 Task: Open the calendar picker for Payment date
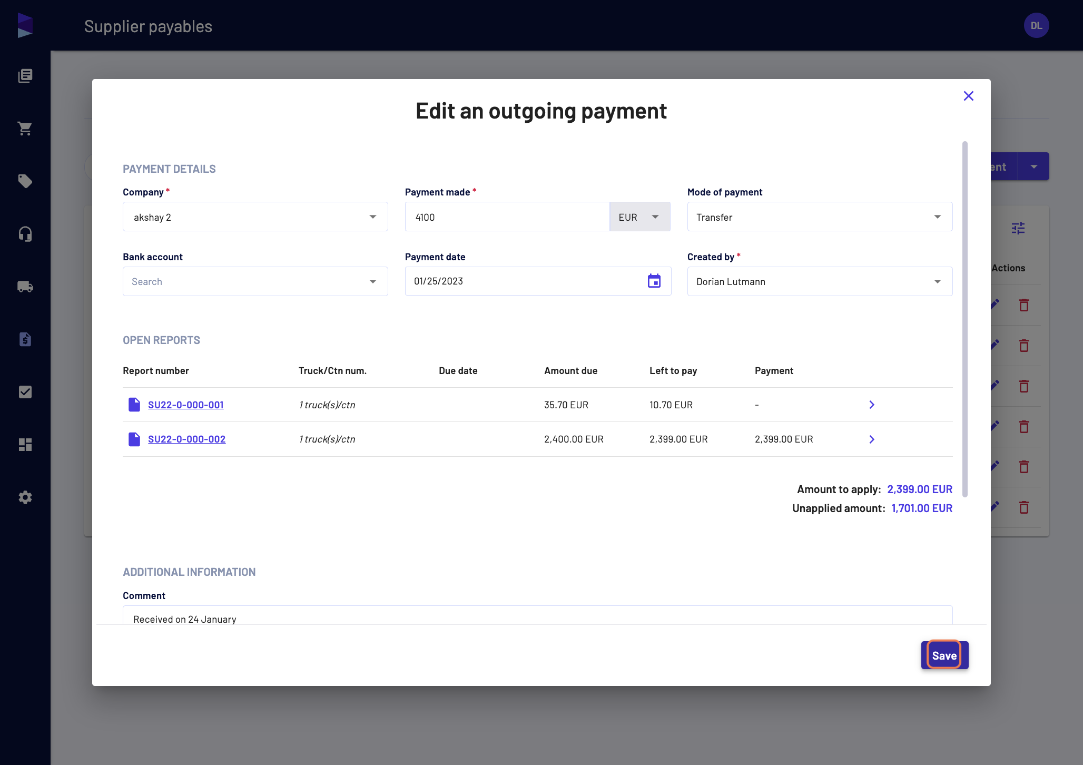click(x=654, y=281)
